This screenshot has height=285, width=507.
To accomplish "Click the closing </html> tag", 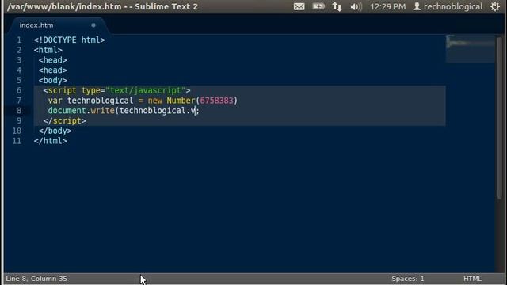I will click(51, 141).
